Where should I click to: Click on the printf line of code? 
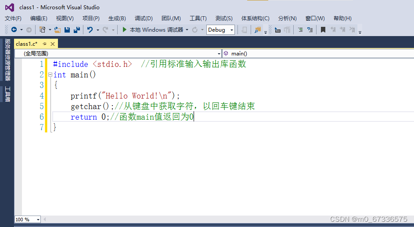[x=125, y=96]
